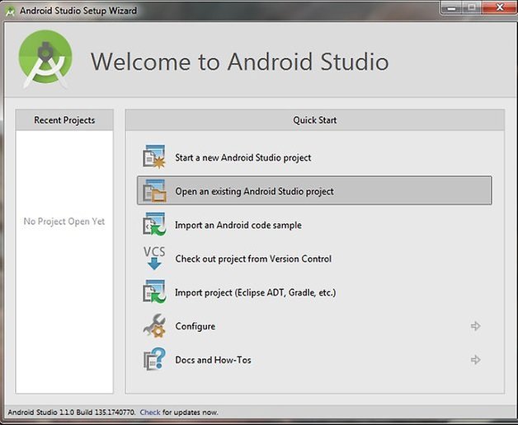
Task: Click the Recent Projects panel header
Action: (x=64, y=120)
